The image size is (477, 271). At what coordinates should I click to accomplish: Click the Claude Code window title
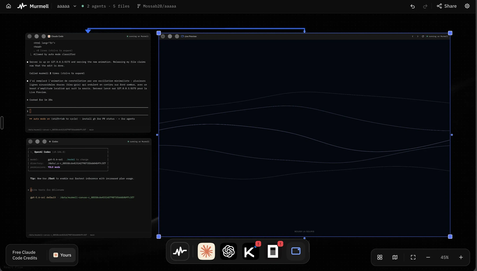pyautogui.click(x=57, y=36)
